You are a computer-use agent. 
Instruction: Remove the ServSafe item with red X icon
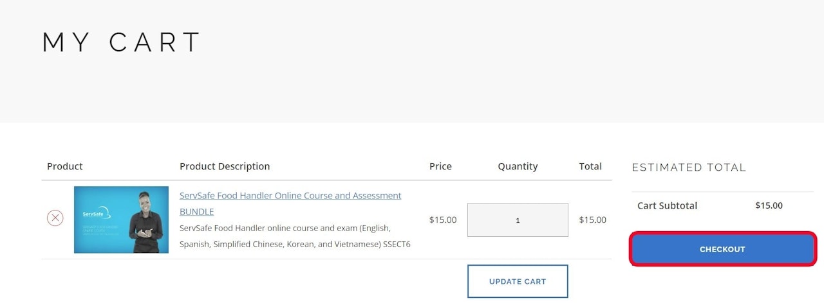coord(55,218)
